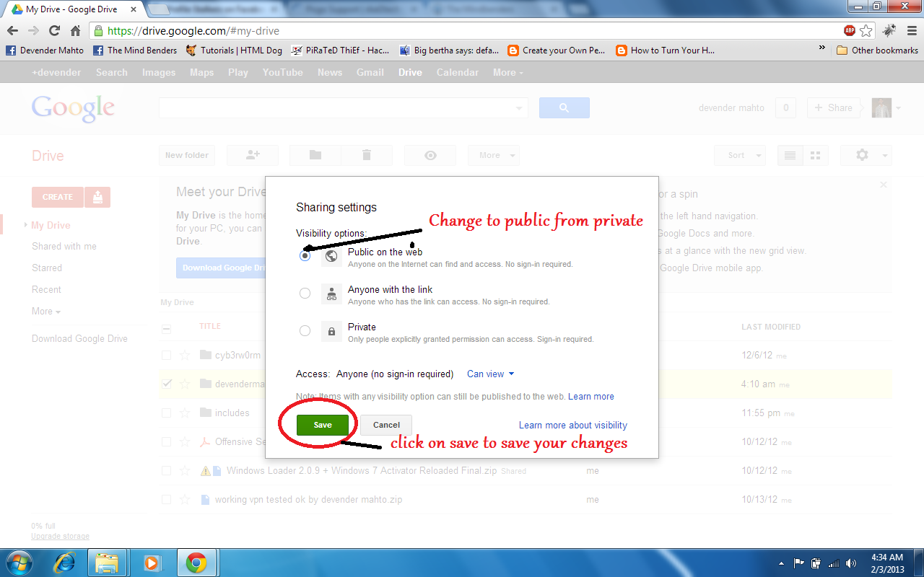Click the Drive upload icon button
The image size is (924, 577).
(x=97, y=197)
